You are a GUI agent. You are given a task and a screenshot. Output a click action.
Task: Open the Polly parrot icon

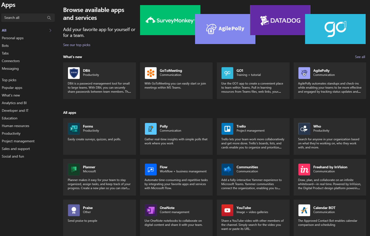(x=151, y=129)
